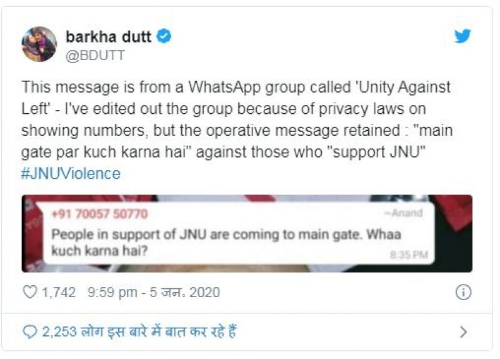
Task: Click the 8:35 PM time in image
Action: coord(409,255)
